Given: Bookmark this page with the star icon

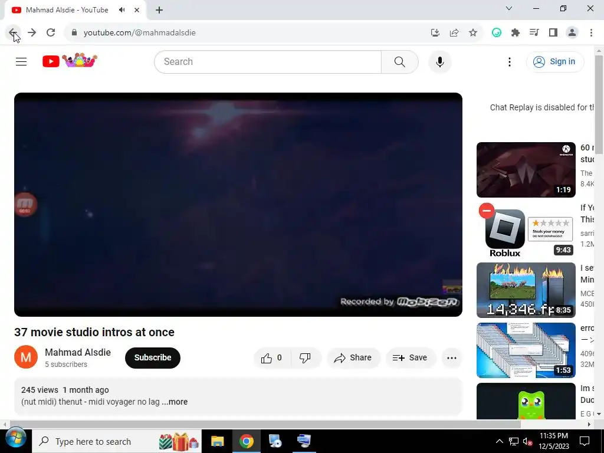Looking at the screenshot, I should (473, 33).
